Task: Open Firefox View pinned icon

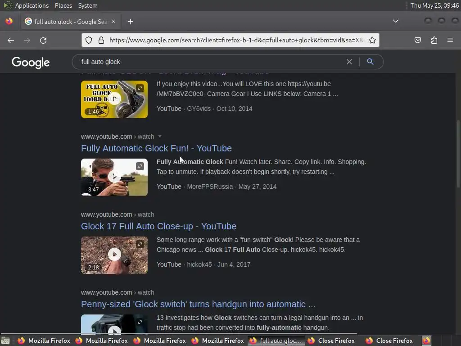Action: click(9, 21)
